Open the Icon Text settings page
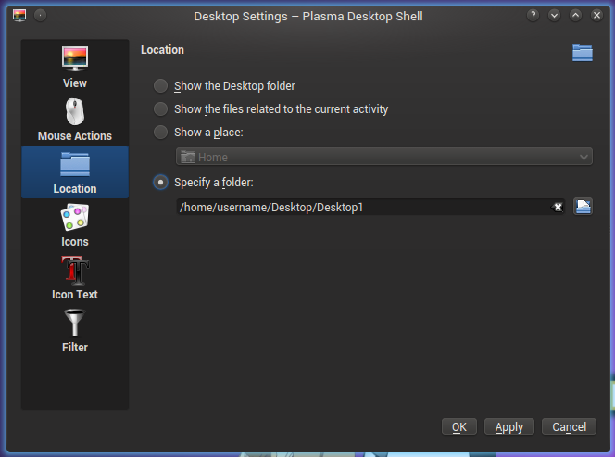This screenshot has height=457, width=615. 75,278
